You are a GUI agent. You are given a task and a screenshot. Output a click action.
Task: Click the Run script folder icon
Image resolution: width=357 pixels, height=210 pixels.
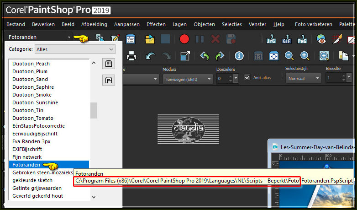tap(150, 39)
